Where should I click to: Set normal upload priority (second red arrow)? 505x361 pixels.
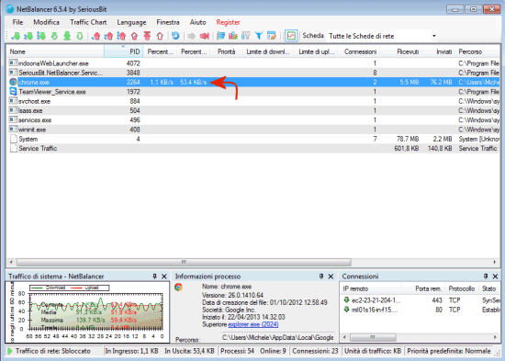[108, 36]
